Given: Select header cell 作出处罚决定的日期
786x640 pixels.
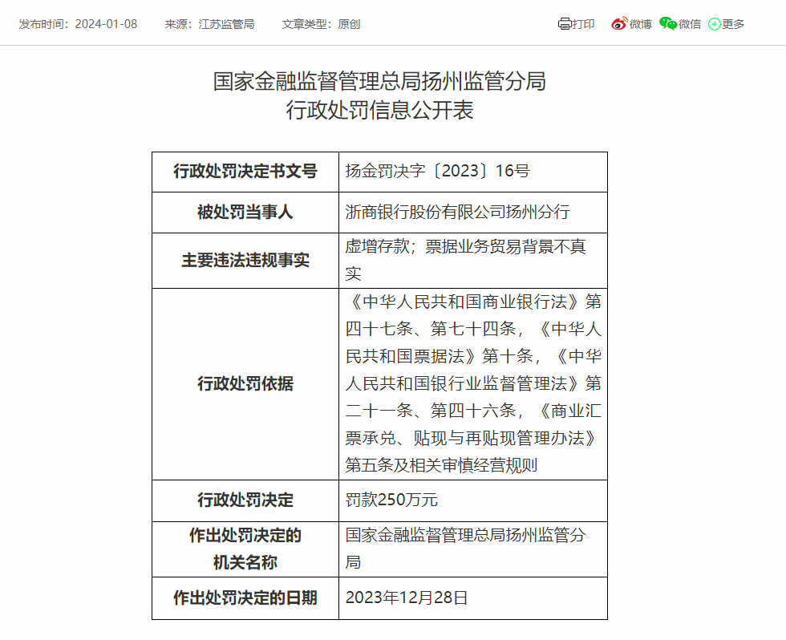Looking at the screenshot, I should coord(245,598).
